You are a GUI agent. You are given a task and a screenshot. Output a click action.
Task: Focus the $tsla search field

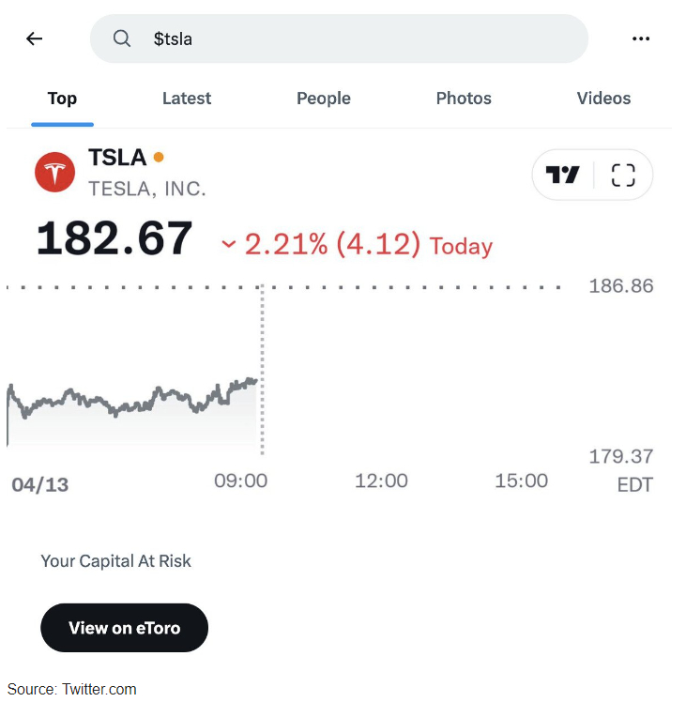pos(339,39)
